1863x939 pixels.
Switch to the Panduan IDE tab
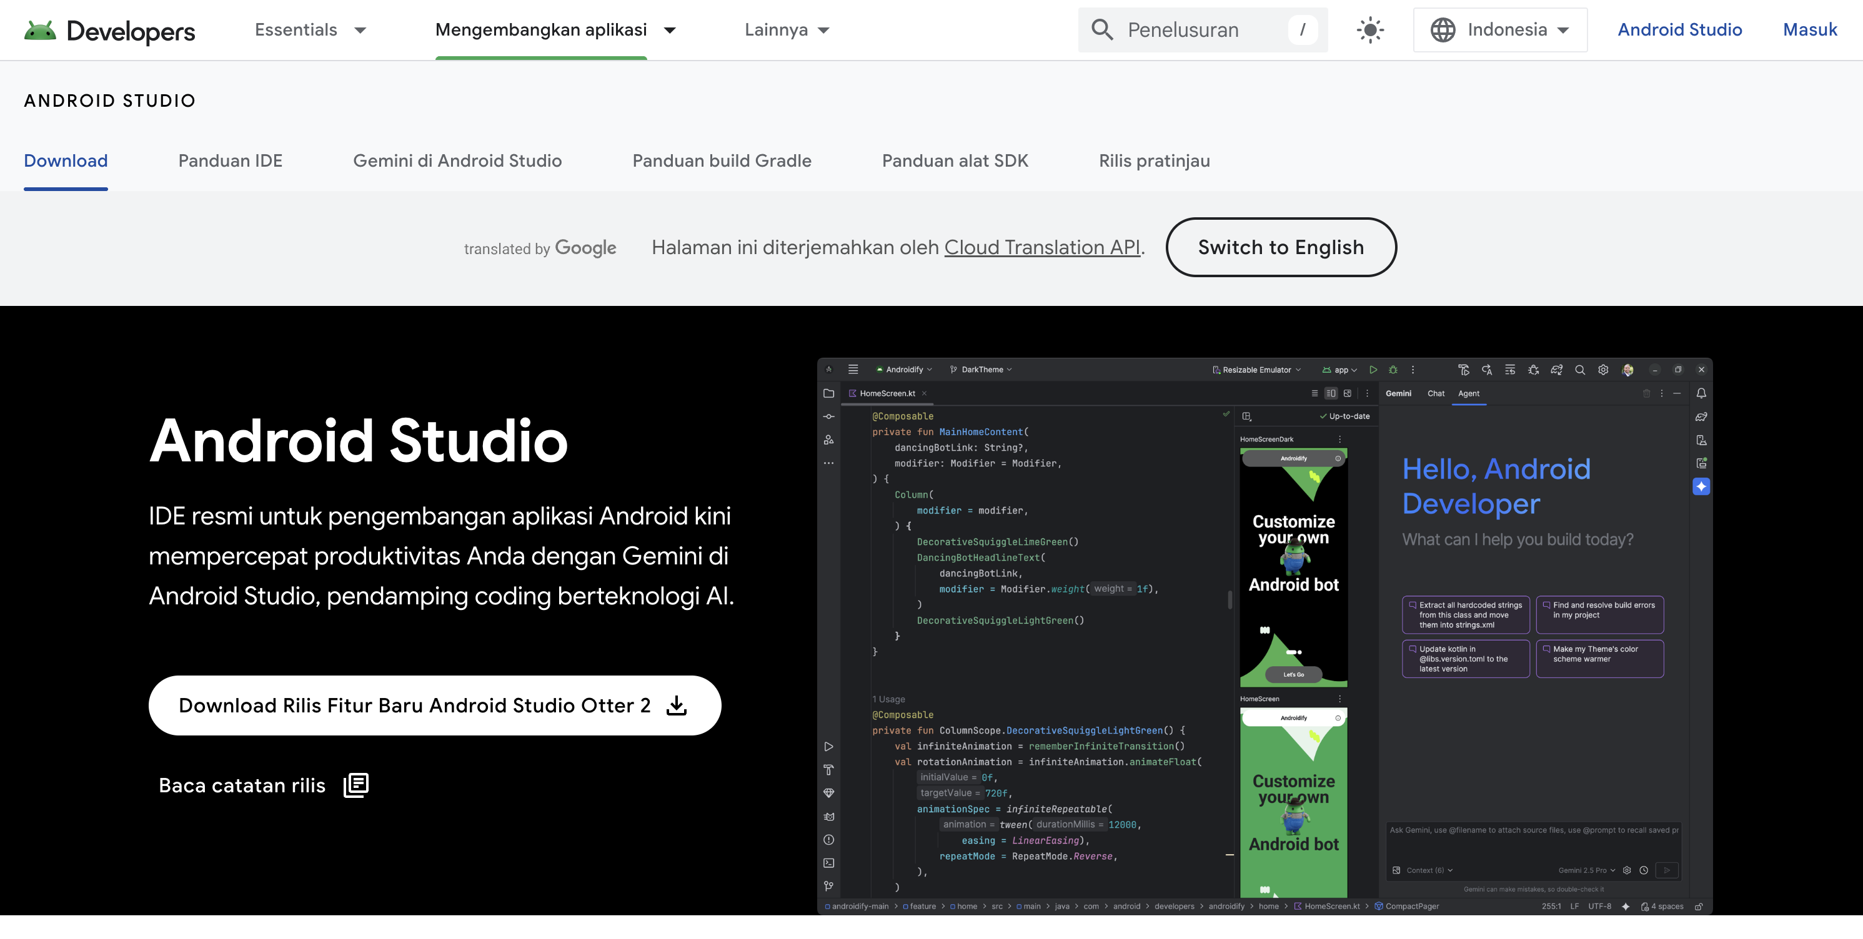(230, 160)
